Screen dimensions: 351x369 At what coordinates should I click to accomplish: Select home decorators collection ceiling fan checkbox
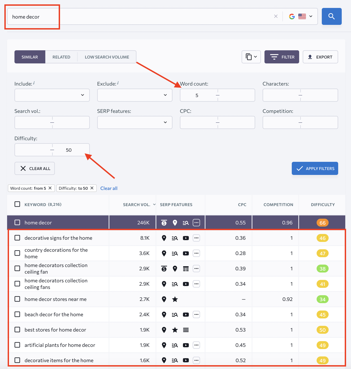17,268
